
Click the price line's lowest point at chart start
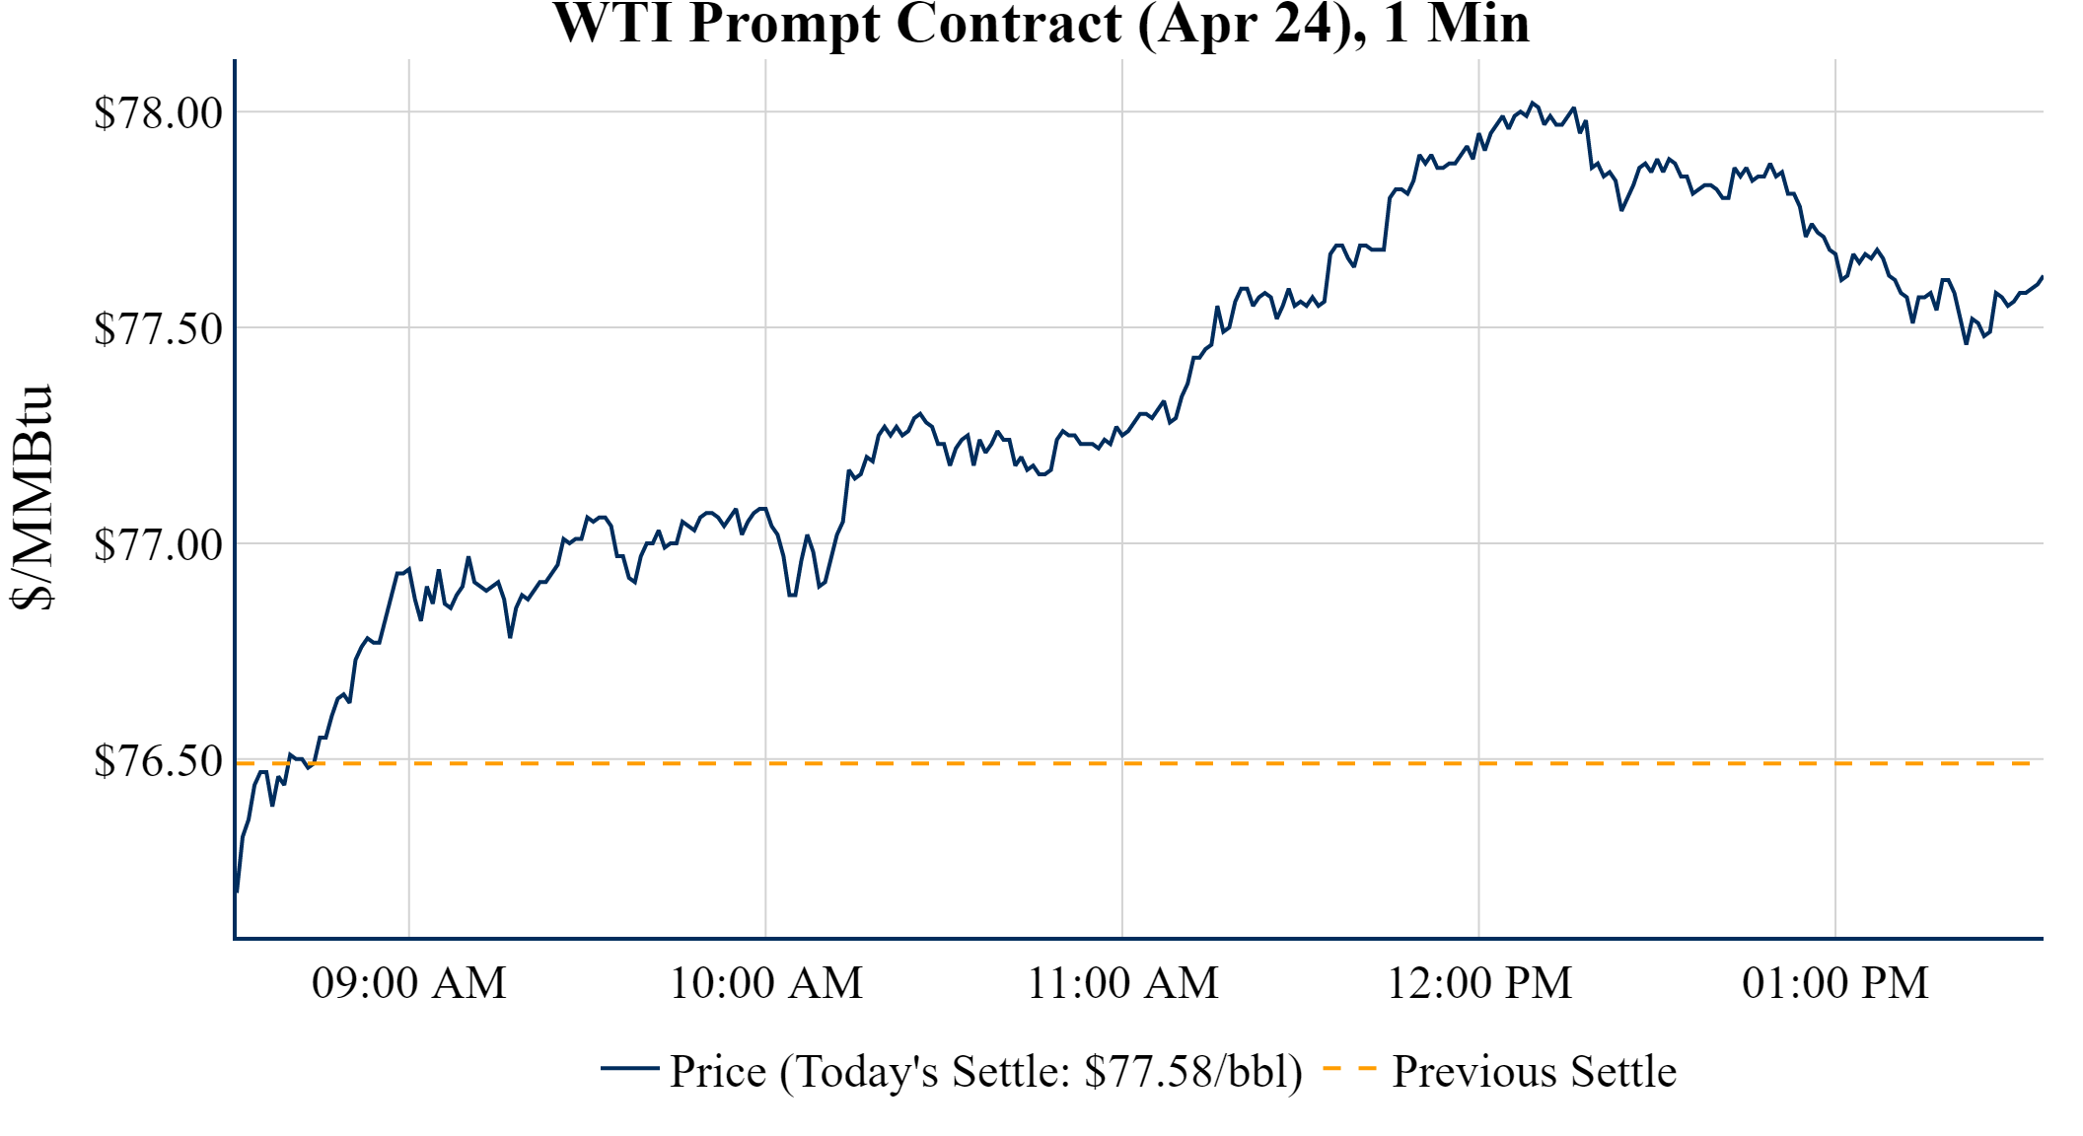[x=237, y=891]
